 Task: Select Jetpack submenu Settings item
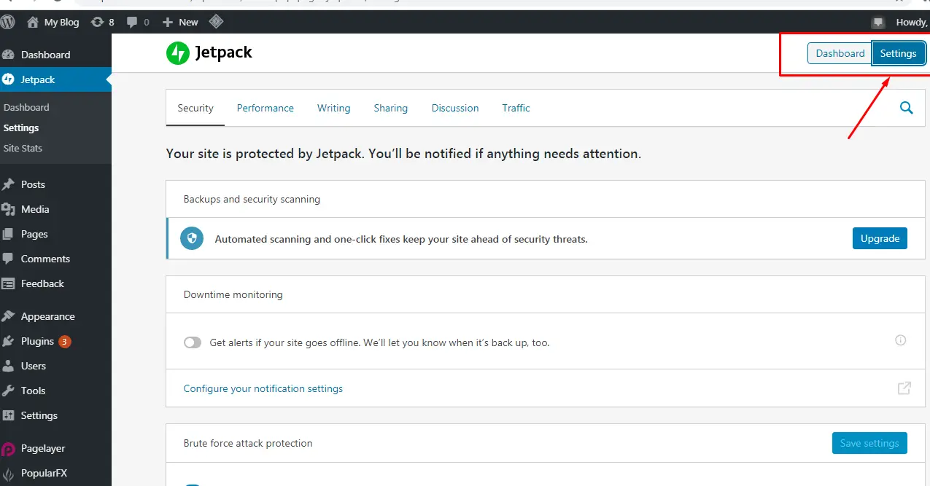point(21,128)
